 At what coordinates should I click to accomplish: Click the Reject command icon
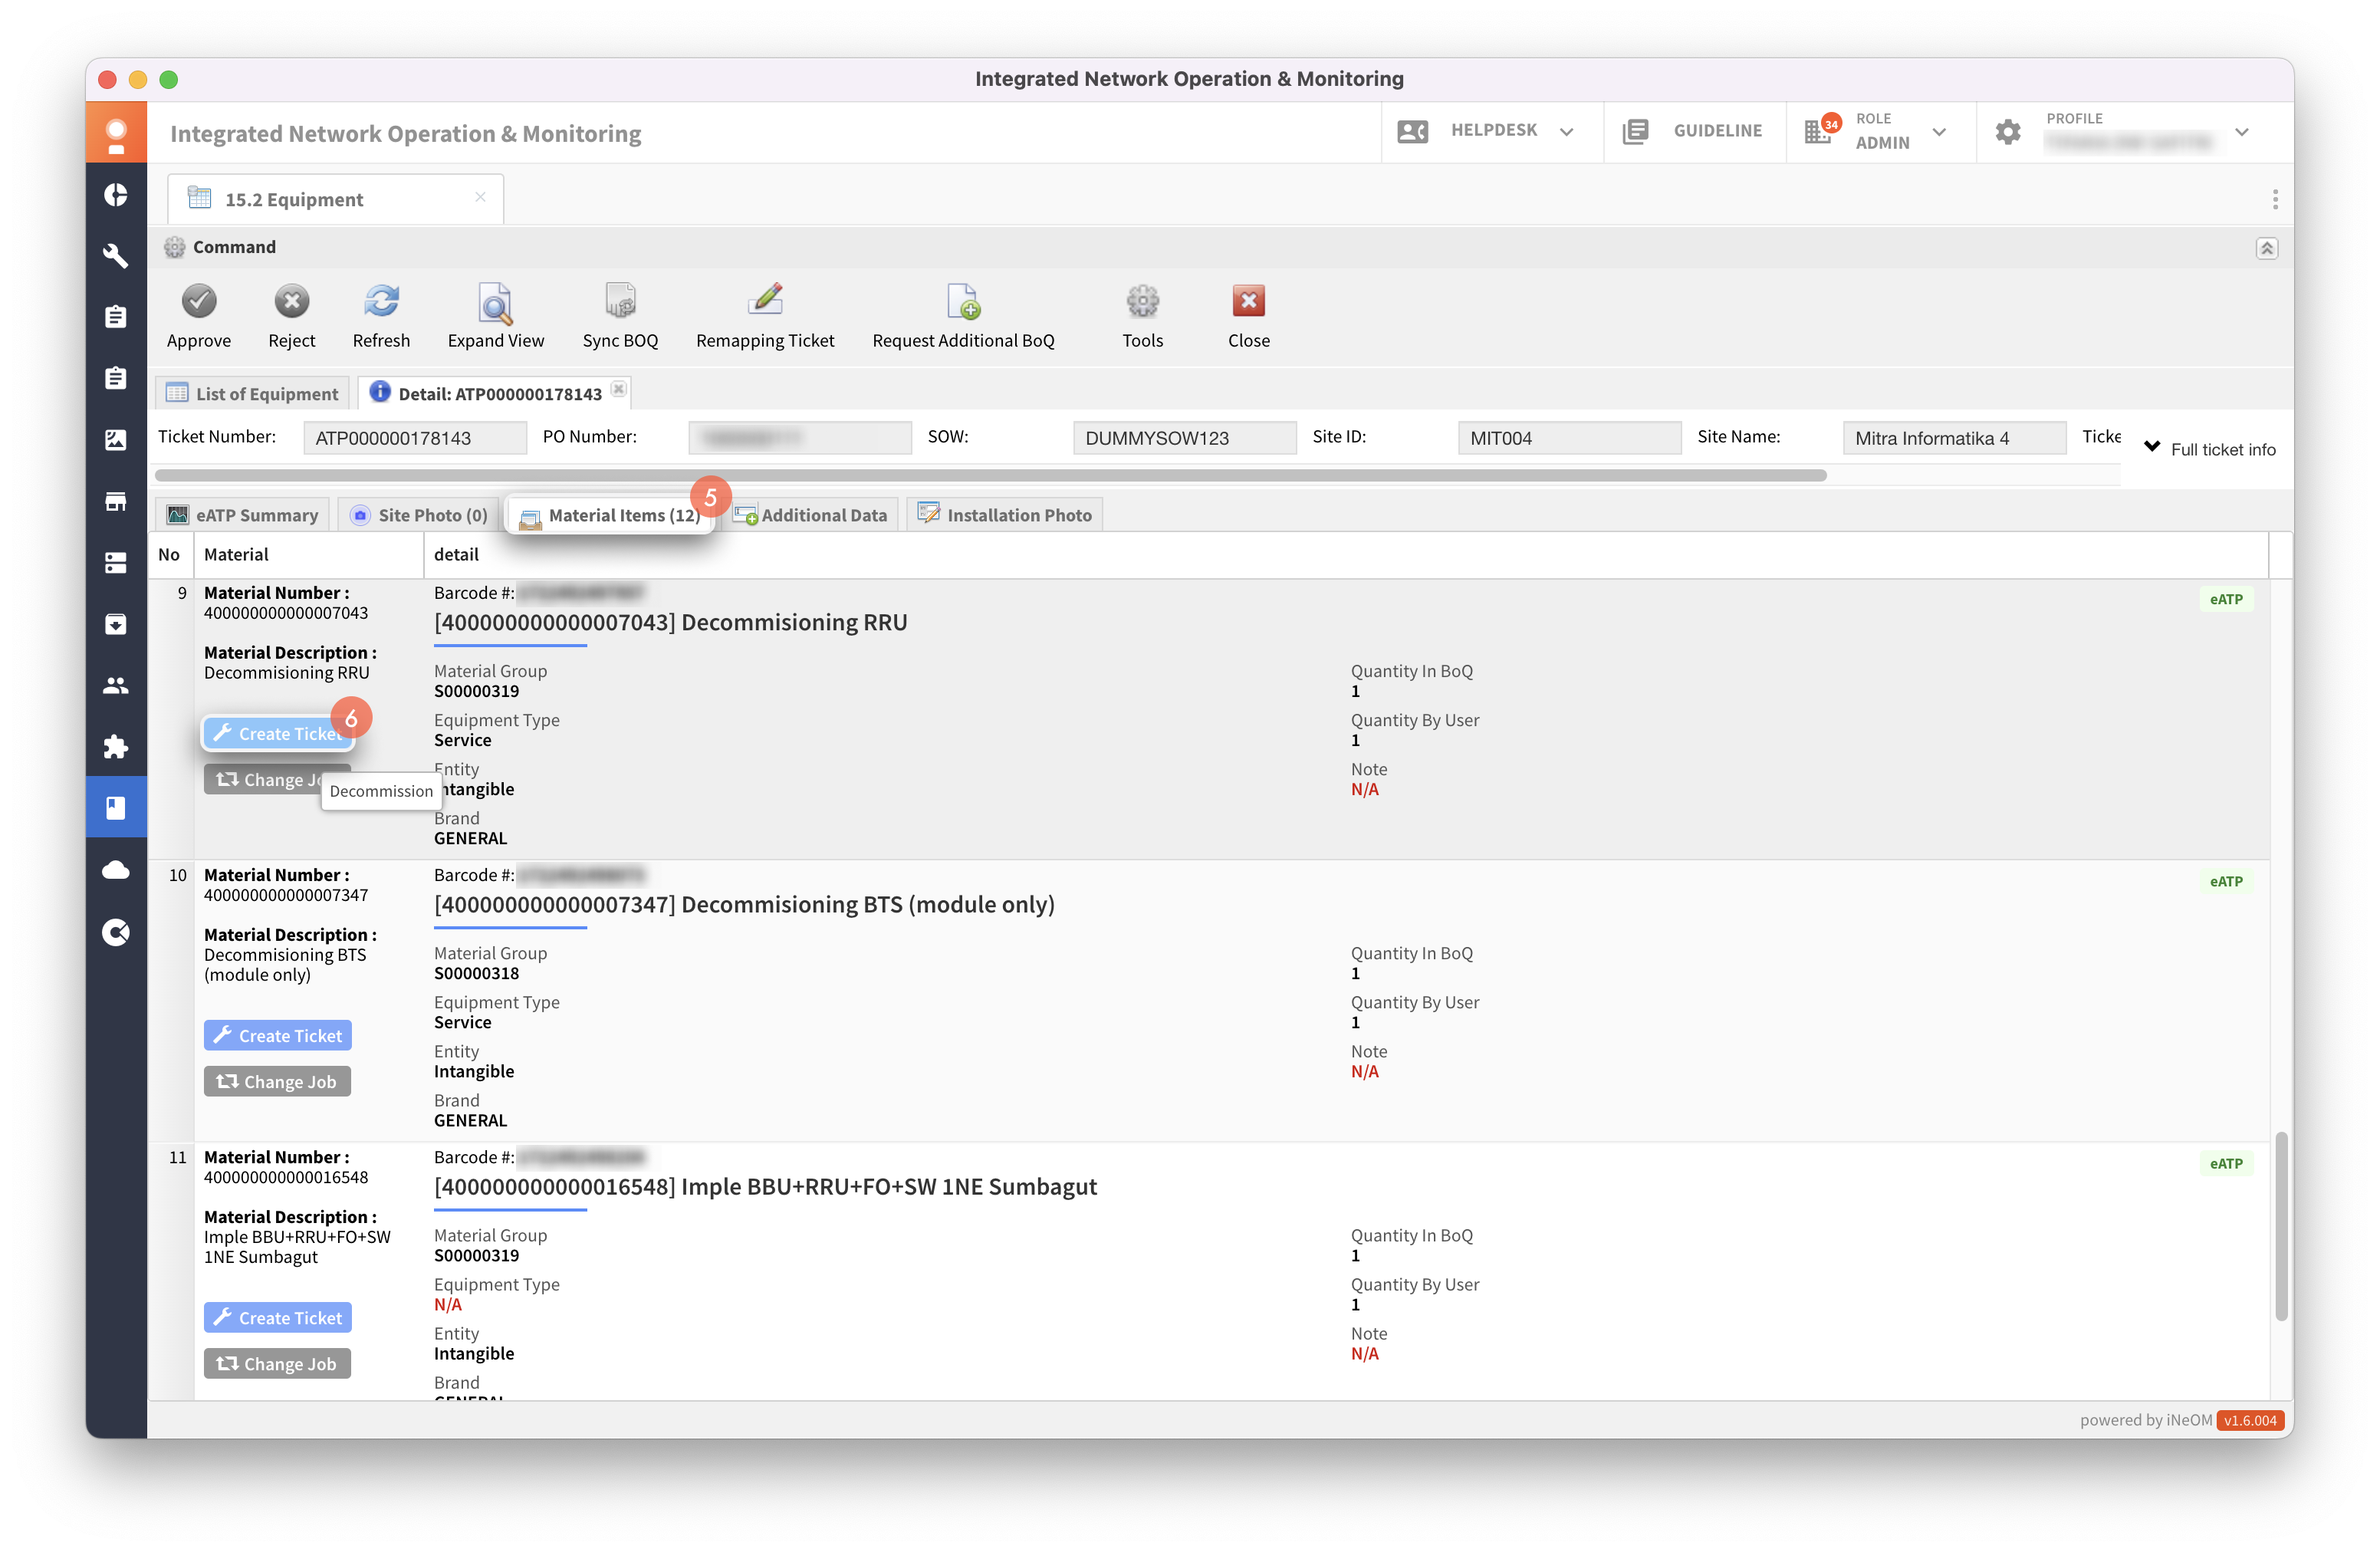click(291, 301)
